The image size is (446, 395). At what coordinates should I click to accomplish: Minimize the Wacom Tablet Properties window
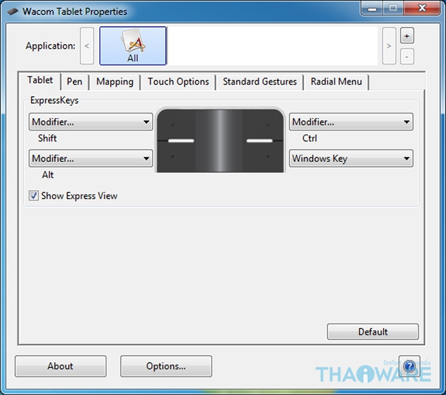coord(372,8)
